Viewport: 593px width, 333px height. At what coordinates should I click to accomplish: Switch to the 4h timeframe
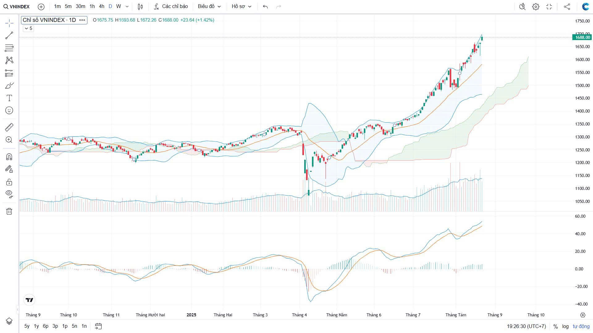pyautogui.click(x=101, y=6)
